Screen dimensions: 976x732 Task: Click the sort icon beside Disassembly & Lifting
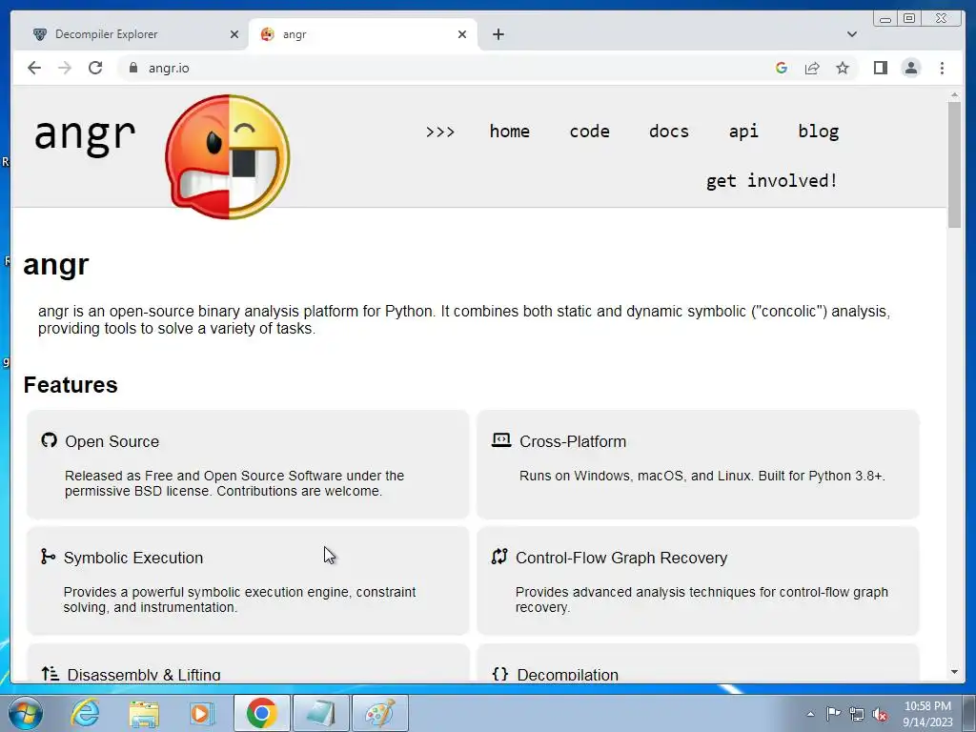tap(50, 673)
